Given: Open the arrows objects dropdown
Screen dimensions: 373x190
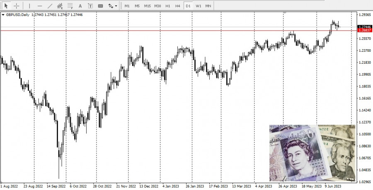Looking at the screenshot, I should (112, 6).
